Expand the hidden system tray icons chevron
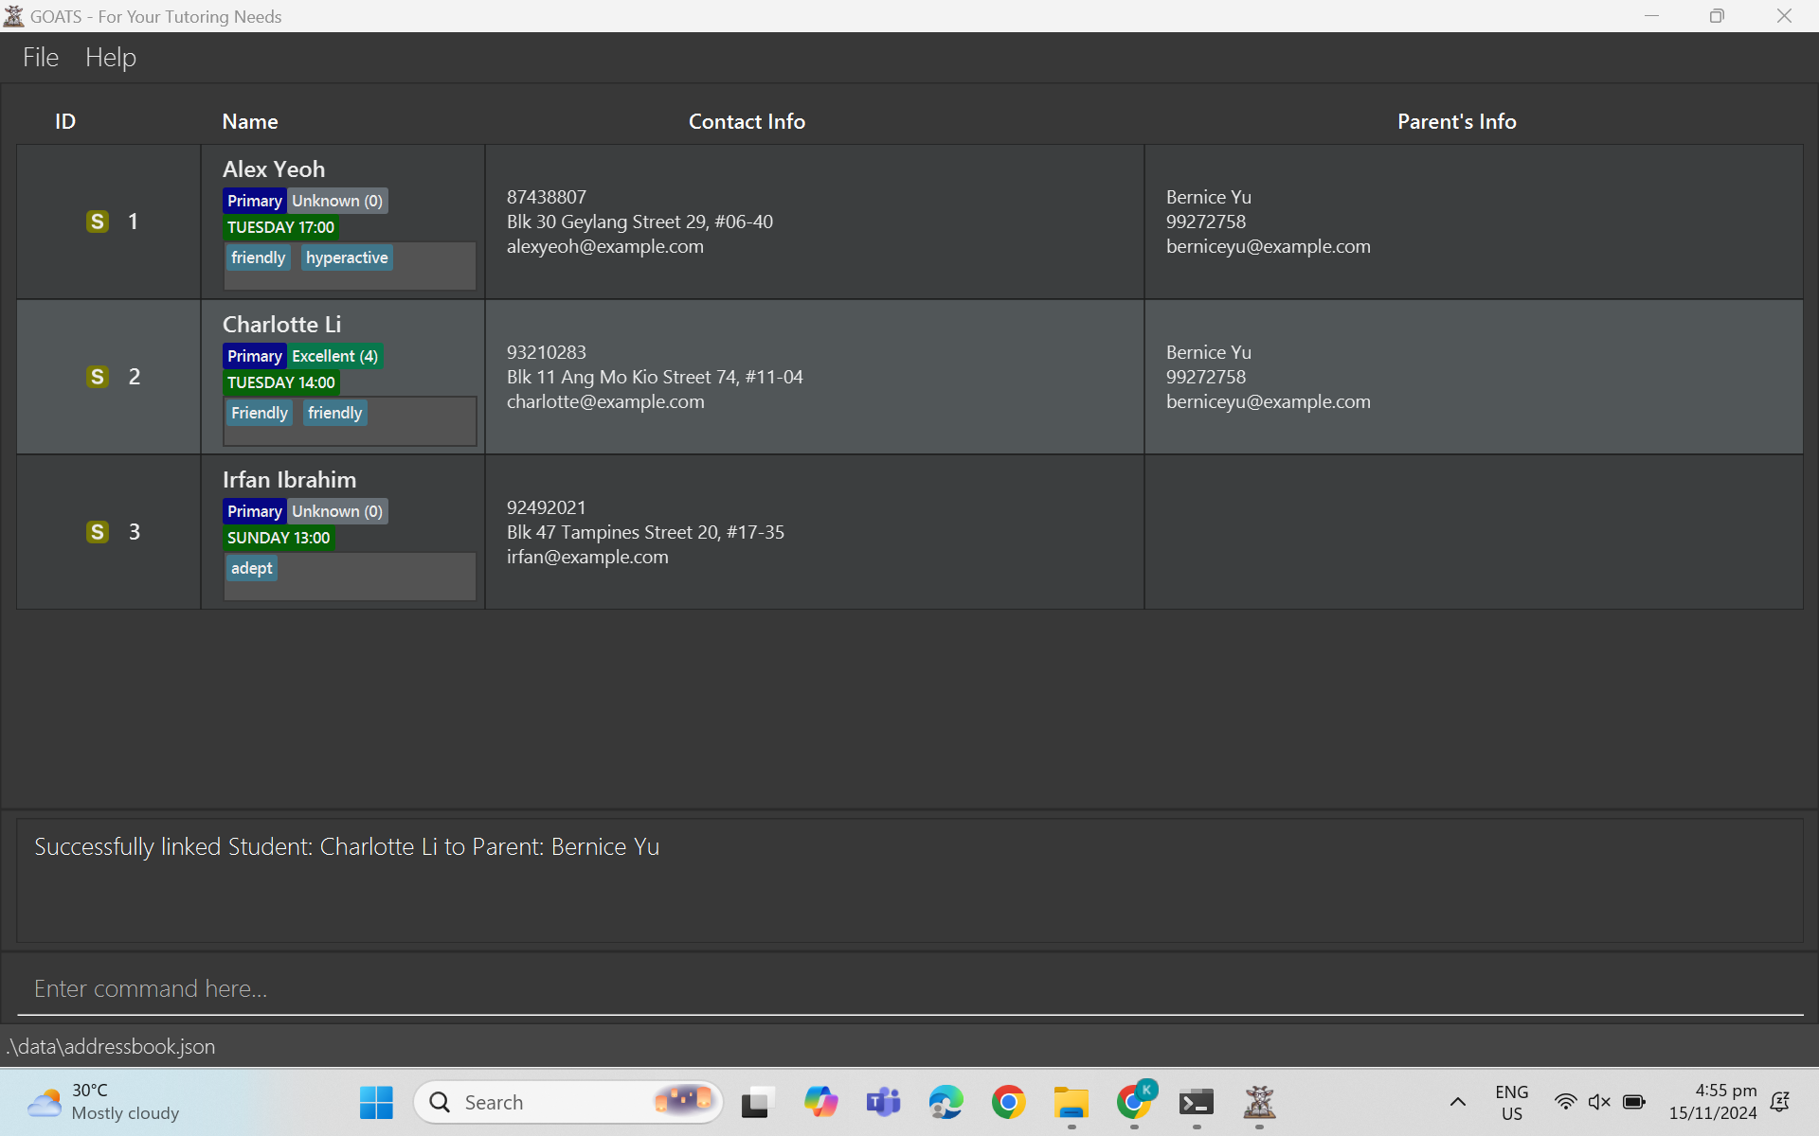 (x=1458, y=1102)
